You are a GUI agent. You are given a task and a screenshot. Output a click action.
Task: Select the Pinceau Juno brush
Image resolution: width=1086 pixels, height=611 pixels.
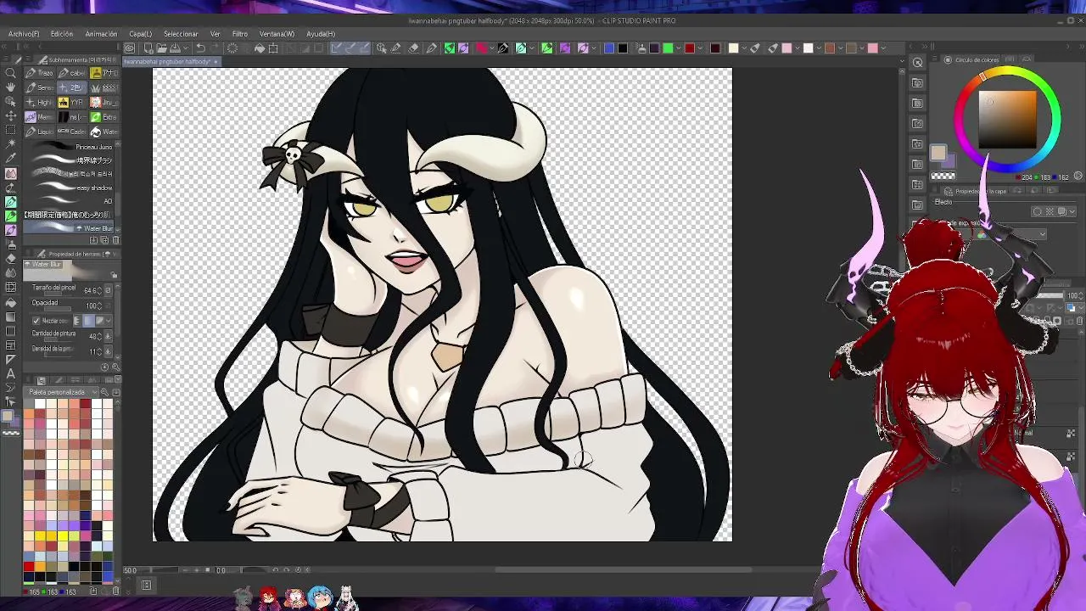[x=70, y=146]
